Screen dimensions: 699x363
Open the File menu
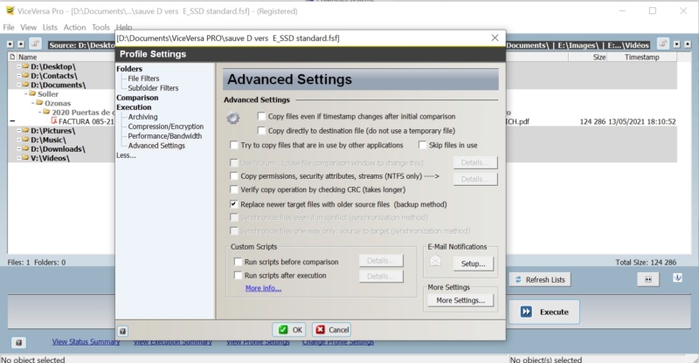point(9,27)
